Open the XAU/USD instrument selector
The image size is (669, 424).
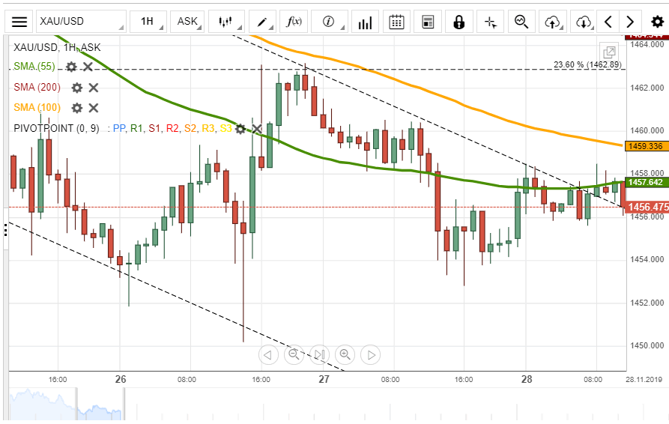click(x=81, y=21)
